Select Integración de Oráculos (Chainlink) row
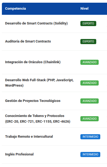The image size is (107, 167). (x=54, y=62)
